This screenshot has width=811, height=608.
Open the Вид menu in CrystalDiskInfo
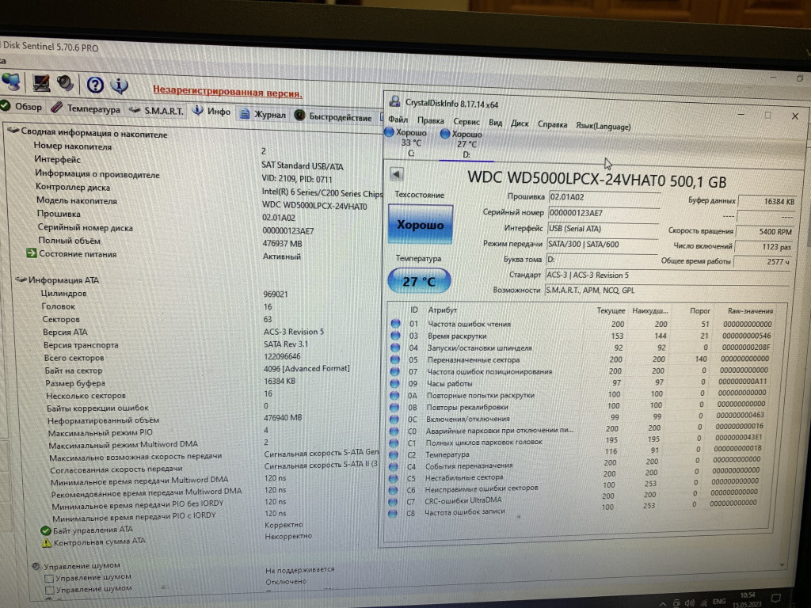[x=495, y=123]
